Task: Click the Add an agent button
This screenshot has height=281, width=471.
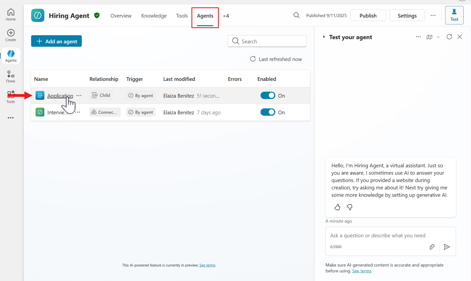Action: 56,41
